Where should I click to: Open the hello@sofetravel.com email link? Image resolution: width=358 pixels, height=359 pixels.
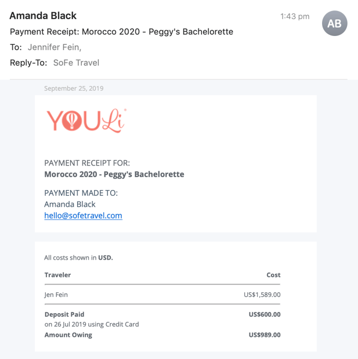[84, 216]
